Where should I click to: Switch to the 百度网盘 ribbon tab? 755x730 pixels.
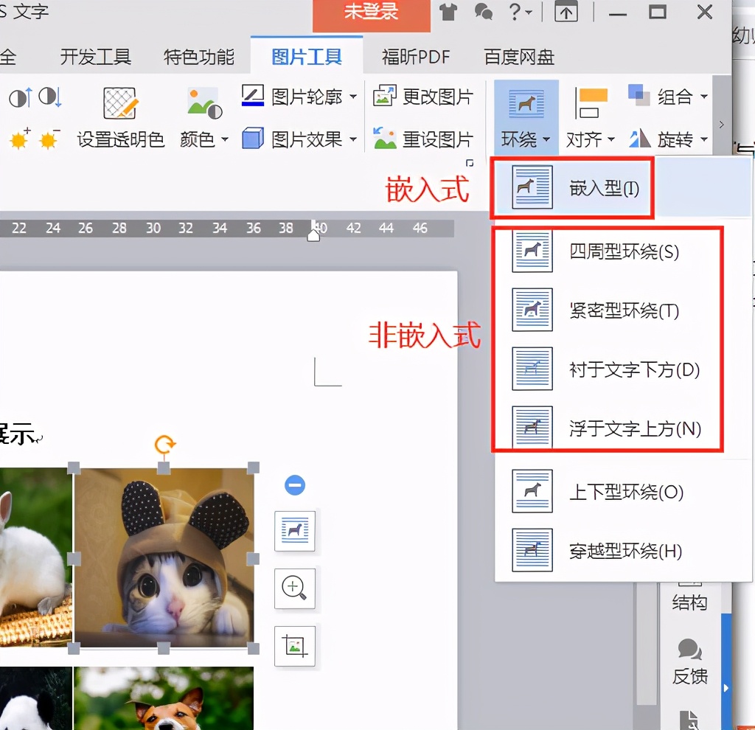point(518,56)
